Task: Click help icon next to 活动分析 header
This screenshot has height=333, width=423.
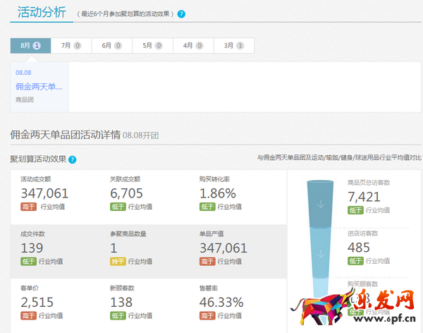Action: (182, 14)
